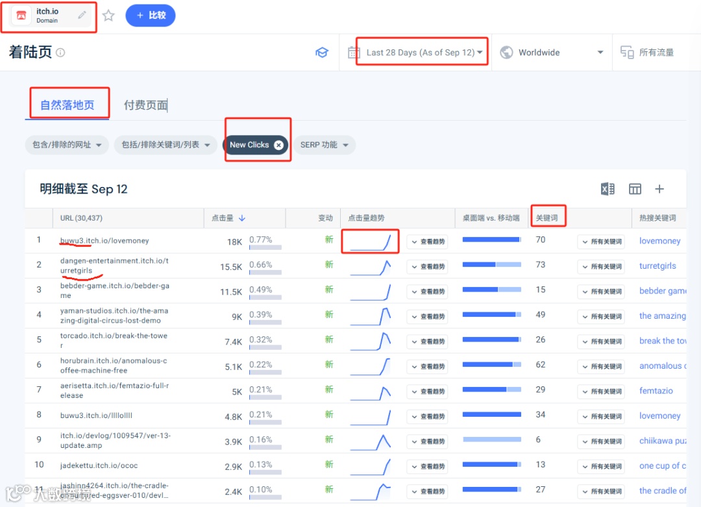
Task: Open the turretgirls keyword link
Action: (x=658, y=266)
